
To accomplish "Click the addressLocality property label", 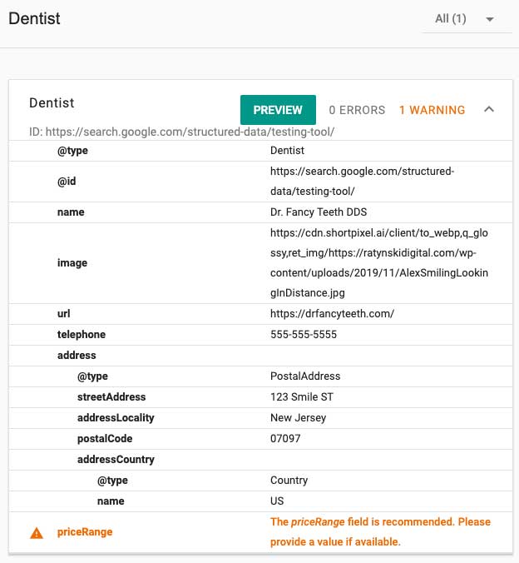I will (116, 417).
